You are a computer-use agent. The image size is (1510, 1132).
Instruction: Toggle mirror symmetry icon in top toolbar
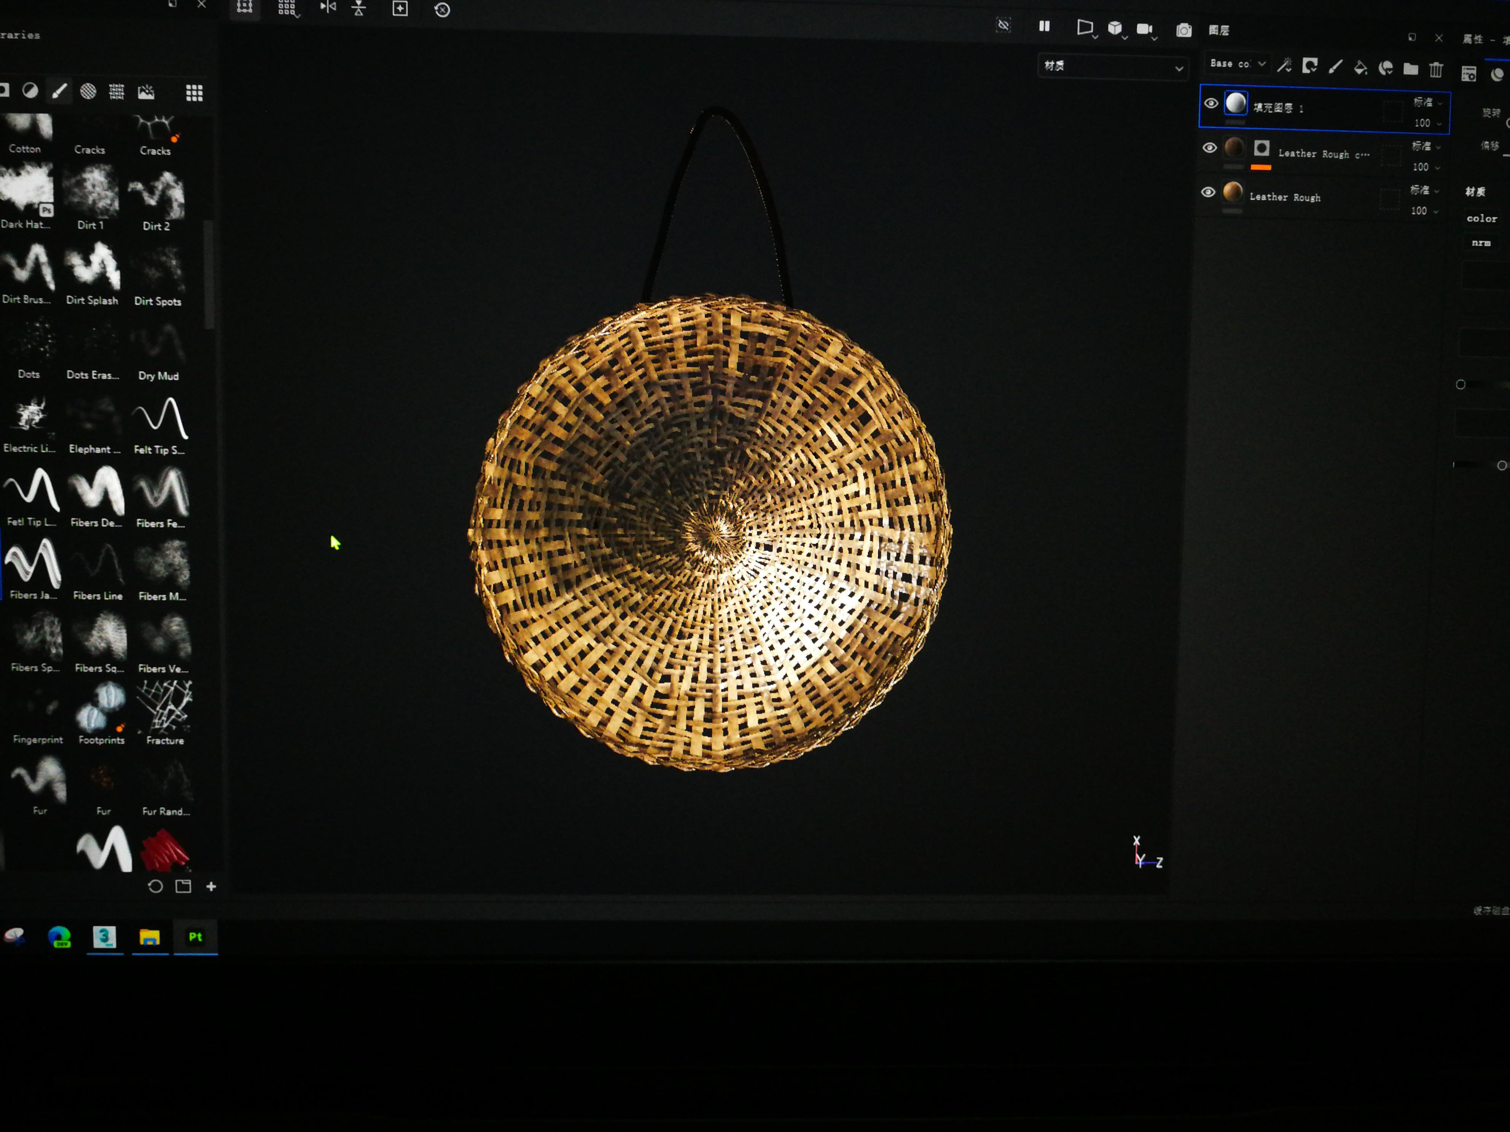(328, 8)
